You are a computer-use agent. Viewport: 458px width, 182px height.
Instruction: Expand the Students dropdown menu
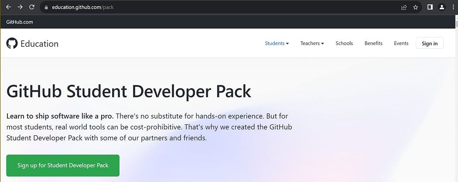pos(277,43)
